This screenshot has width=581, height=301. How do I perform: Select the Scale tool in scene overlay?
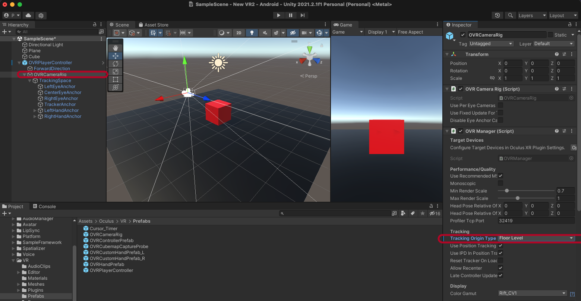coord(116,72)
